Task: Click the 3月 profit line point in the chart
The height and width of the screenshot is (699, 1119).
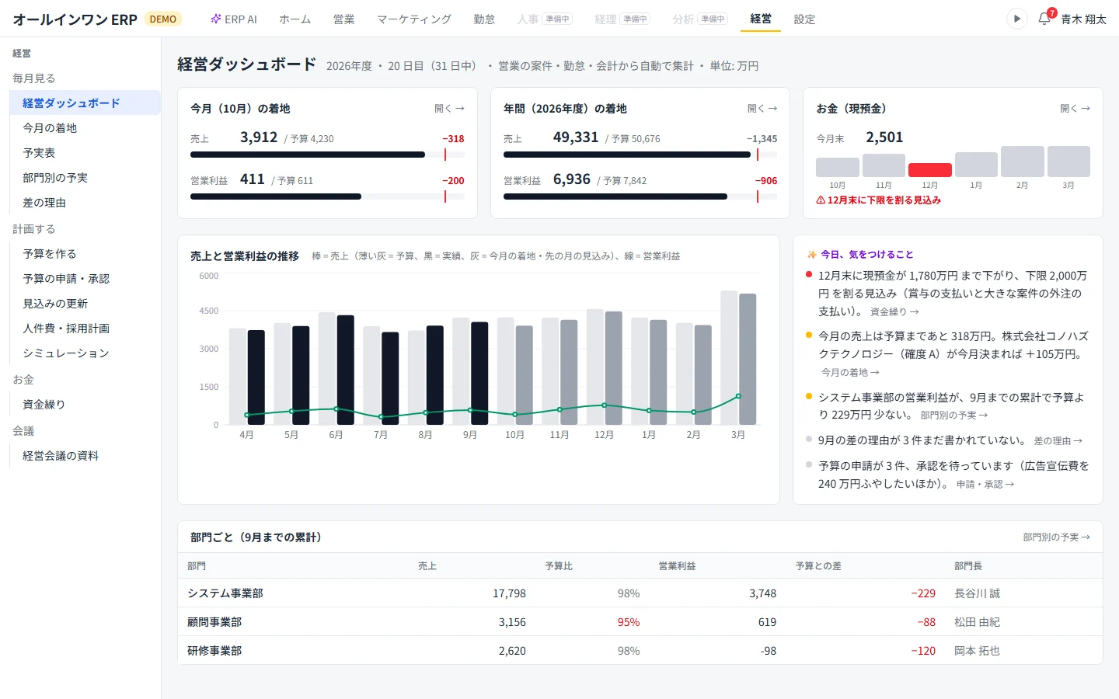Action: pos(738,396)
